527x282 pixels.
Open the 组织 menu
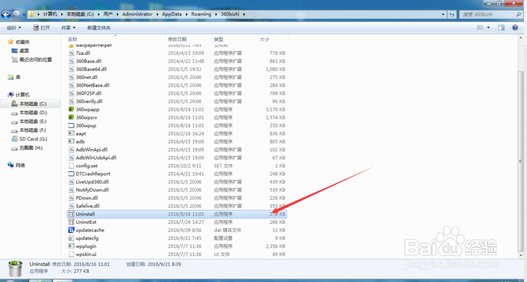click(x=14, y=28)
